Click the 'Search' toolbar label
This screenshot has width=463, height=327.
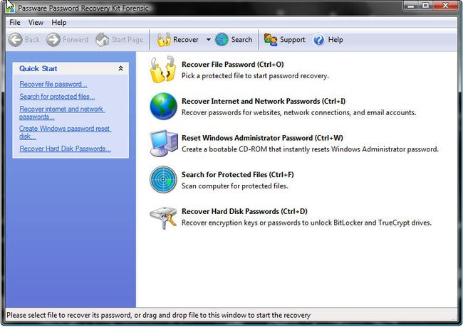pos(242,40)
